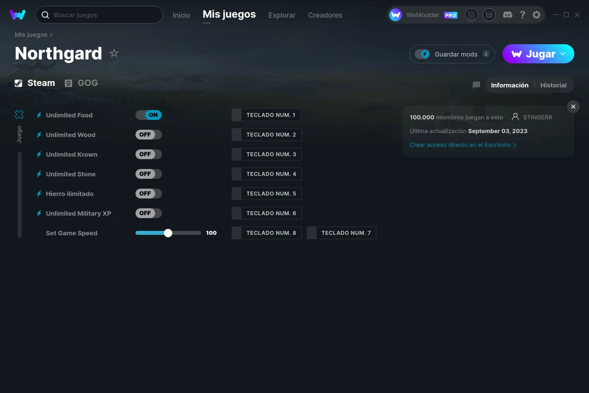Toggle the Guardar mods switch
Viewport: 589px width, 393px height.
pos(422,54)
